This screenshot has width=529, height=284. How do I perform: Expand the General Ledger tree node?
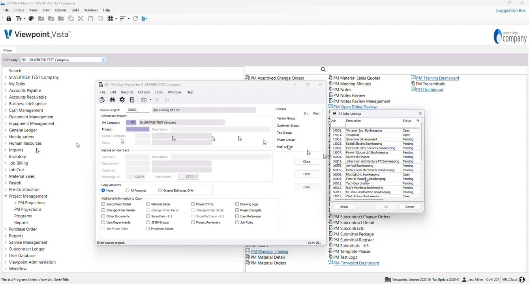pyautogui.click(x=6, y=130)
